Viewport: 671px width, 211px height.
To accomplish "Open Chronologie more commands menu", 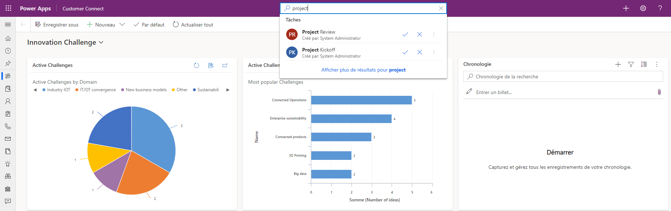I will click(657, 64).
